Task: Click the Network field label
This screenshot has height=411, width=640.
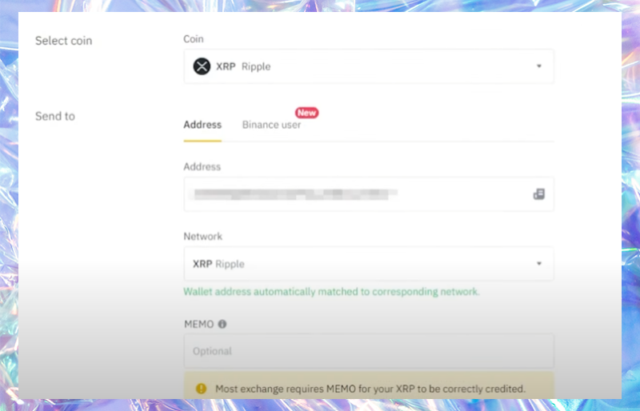Action: pos(203,237)
